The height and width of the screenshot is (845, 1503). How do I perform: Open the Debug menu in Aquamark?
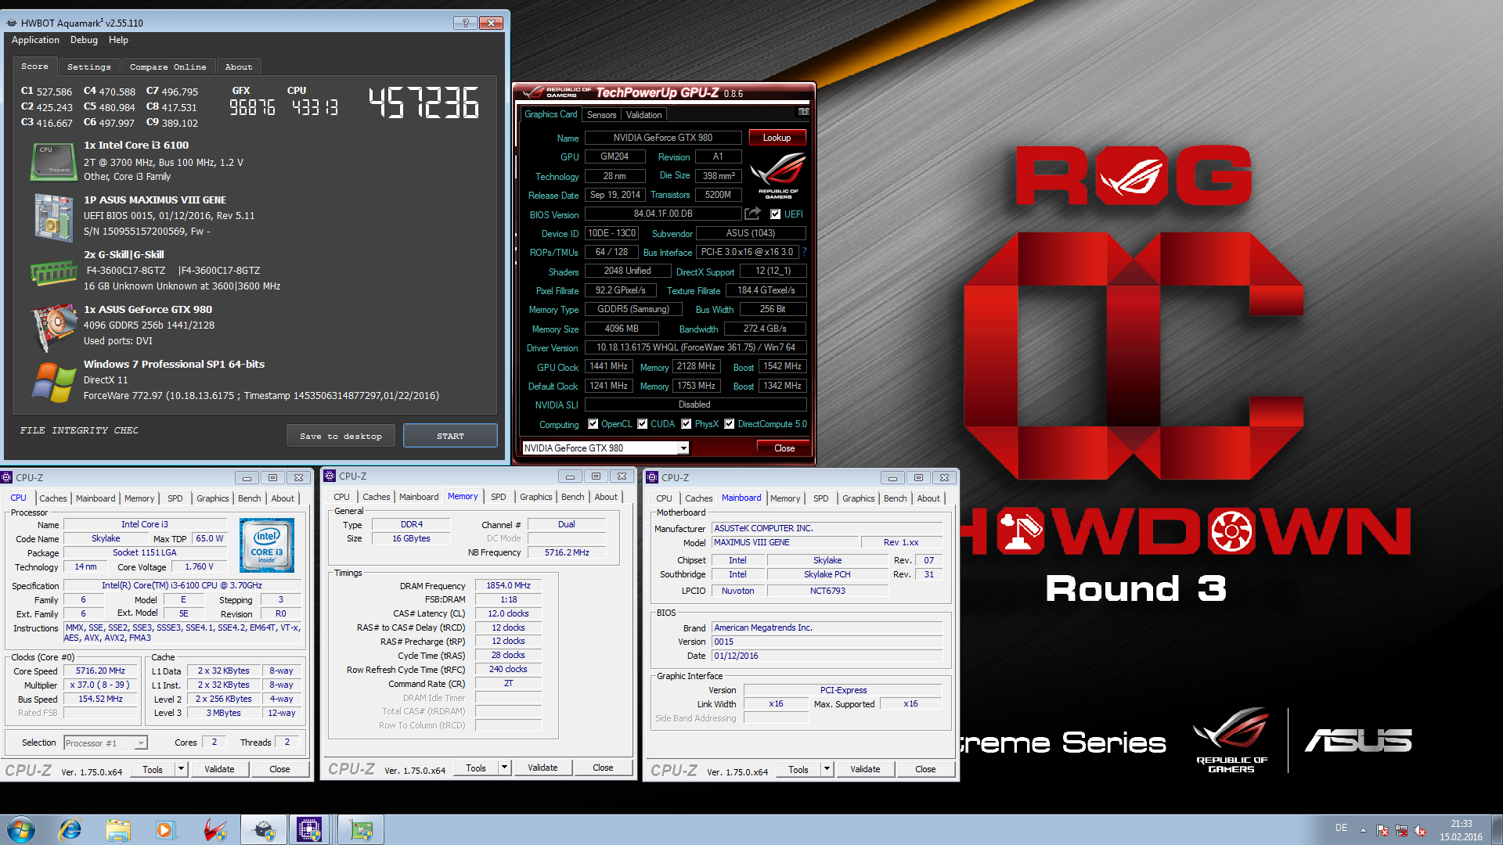[84, 40]
